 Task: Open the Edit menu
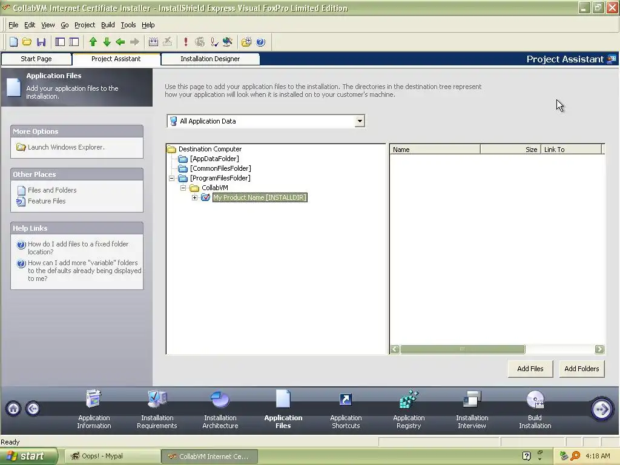[x=30, y=25]
